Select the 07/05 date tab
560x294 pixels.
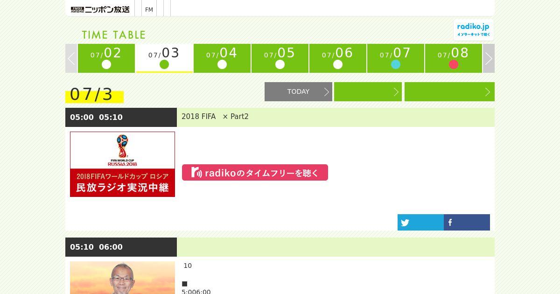coord(280,58)
